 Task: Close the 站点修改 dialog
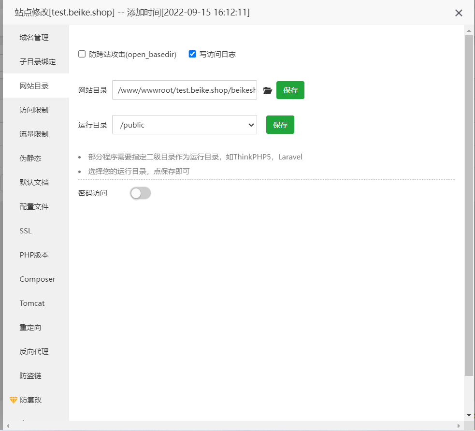click(x=459, y=13)
